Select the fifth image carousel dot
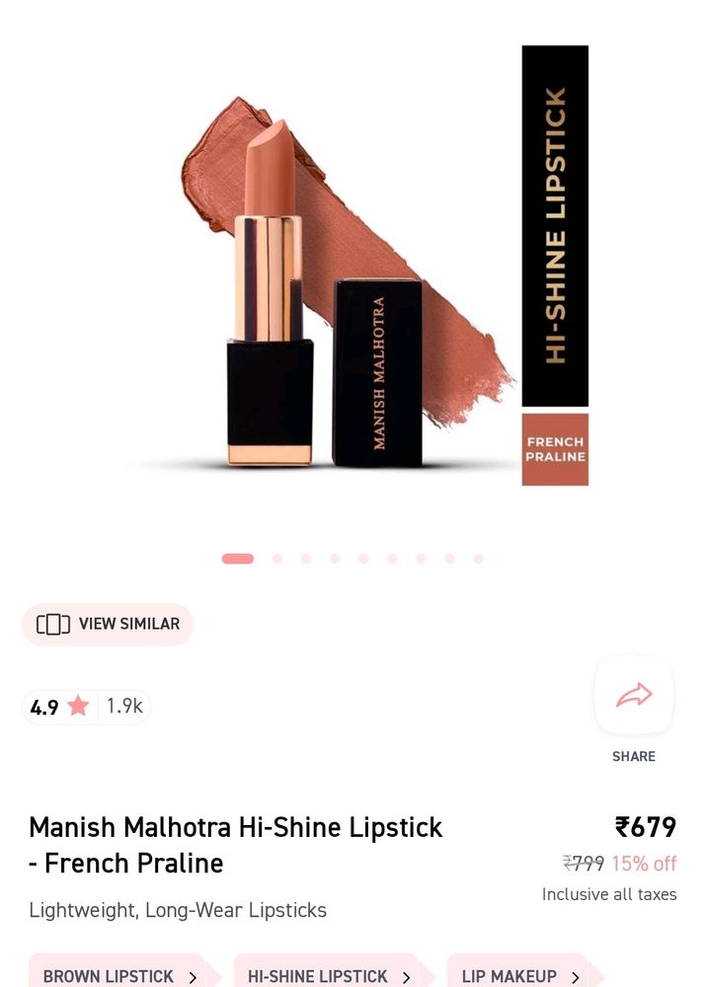This screenshot has height=987, width=705. coord(363,559)
